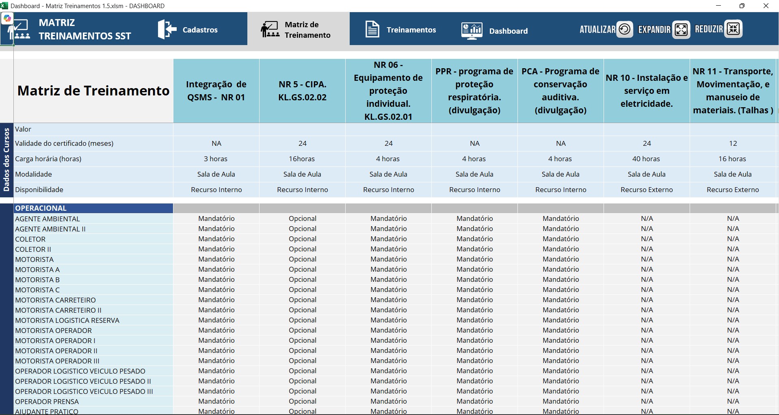The height and width of the screenshot is (415, 779).
Task: Click Carga horária (horas) label
Action: pos(48,159)
